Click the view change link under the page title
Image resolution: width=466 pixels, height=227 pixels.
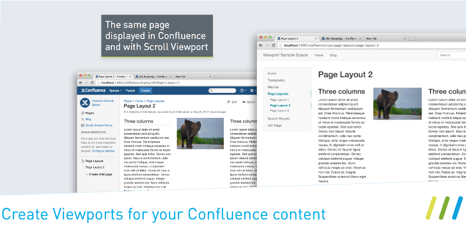218,112
